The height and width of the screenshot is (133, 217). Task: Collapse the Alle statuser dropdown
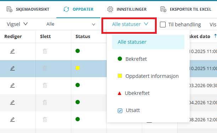point(130,24)
